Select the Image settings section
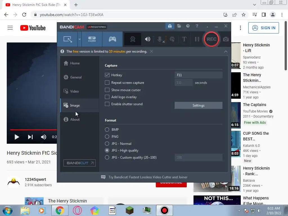Image resolution: width=288 pixels, height=216 pixels. pyautogui.click(x=80, y=105)
